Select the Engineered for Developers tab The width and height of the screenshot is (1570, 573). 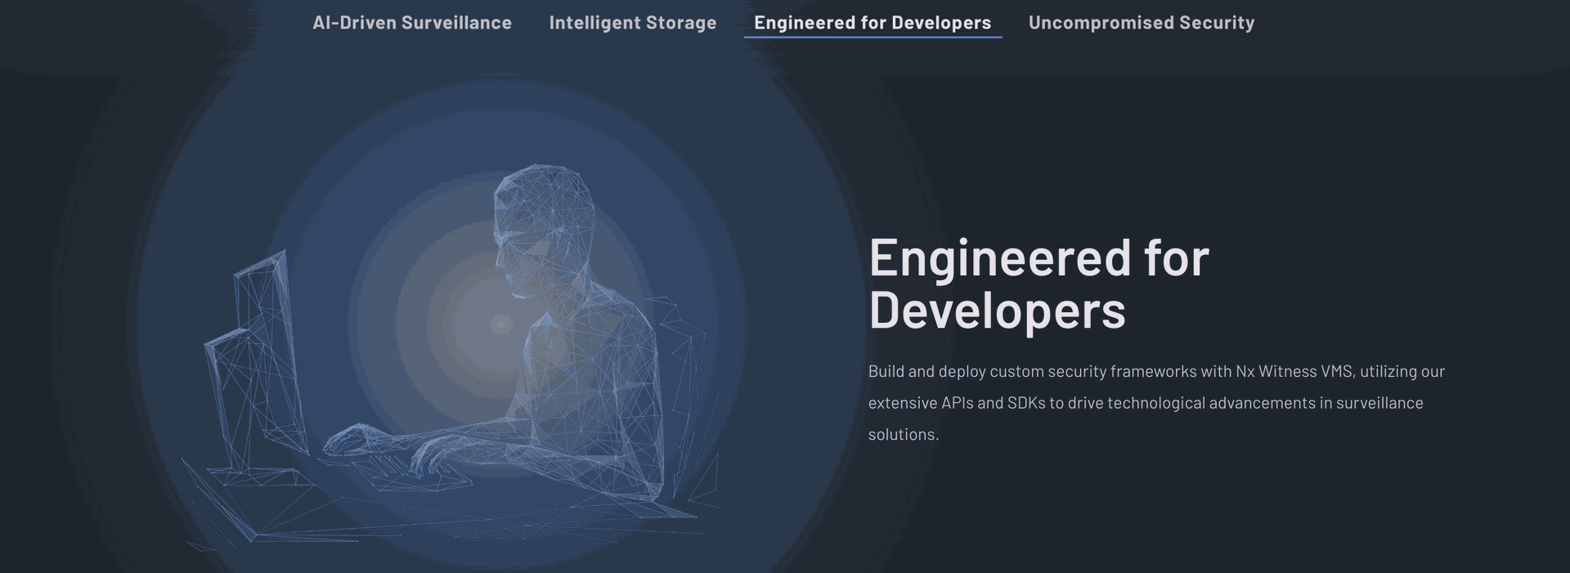[x=872, y=23]
